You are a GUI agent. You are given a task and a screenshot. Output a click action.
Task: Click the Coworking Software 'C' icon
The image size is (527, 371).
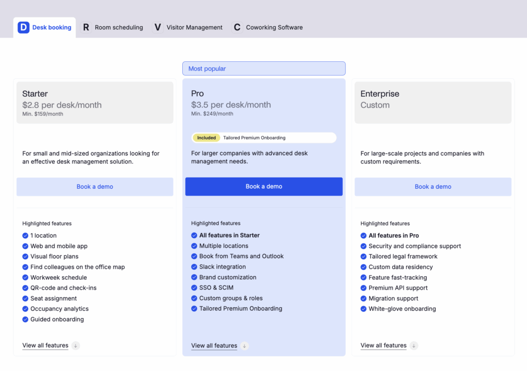pyautogui.click(x=237, y=27)
